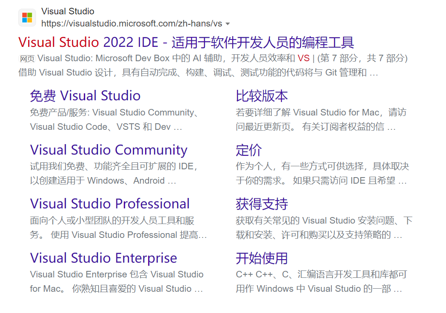Click the description starting 面向个人或小型团队

118,227
